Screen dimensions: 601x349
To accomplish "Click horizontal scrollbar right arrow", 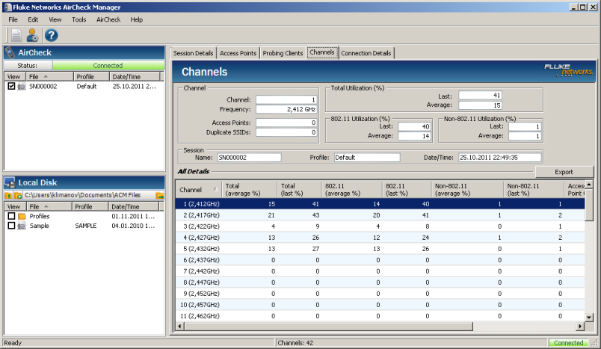I will (580, 326).
